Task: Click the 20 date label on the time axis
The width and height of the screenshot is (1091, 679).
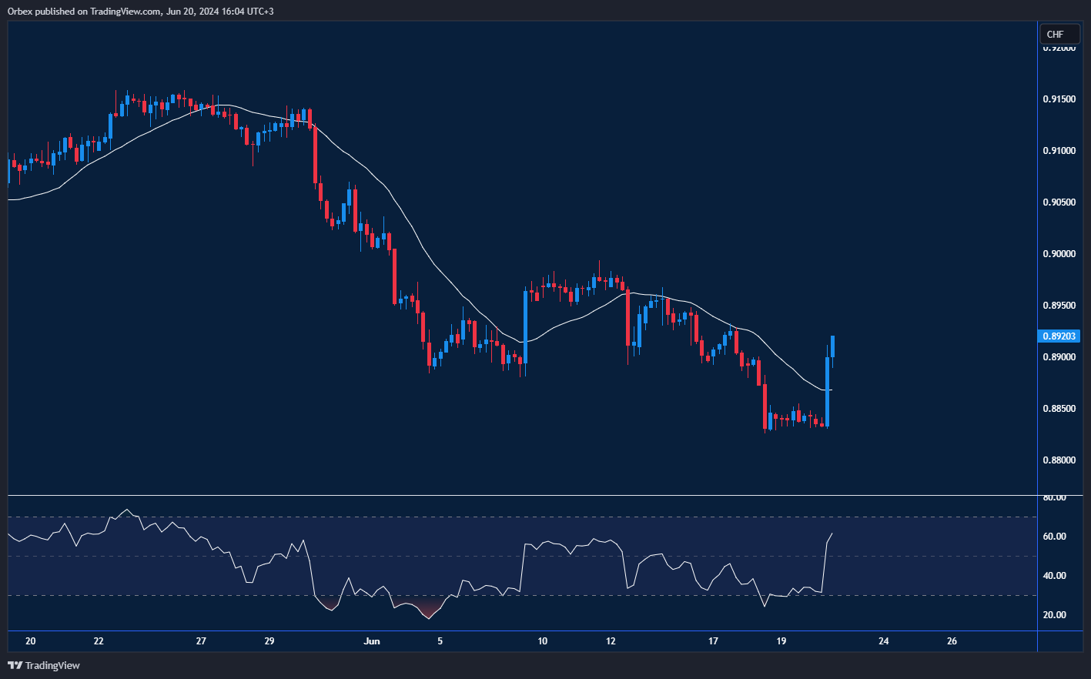Action: [31, 641]
